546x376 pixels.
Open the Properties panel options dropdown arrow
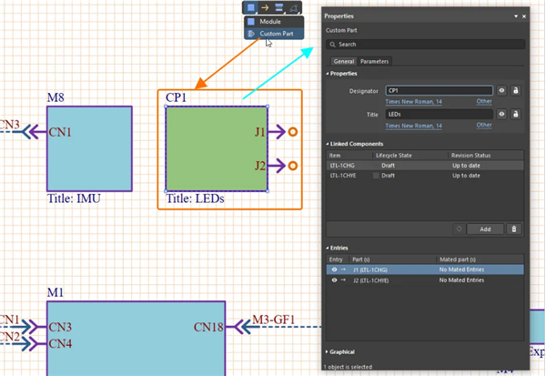pos(514,16)
